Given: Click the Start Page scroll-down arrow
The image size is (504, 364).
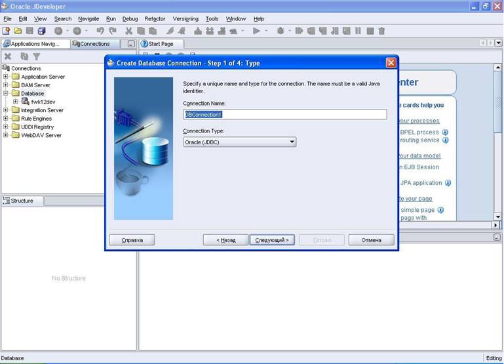Looking at the screenshot, I should pos(497,216).
